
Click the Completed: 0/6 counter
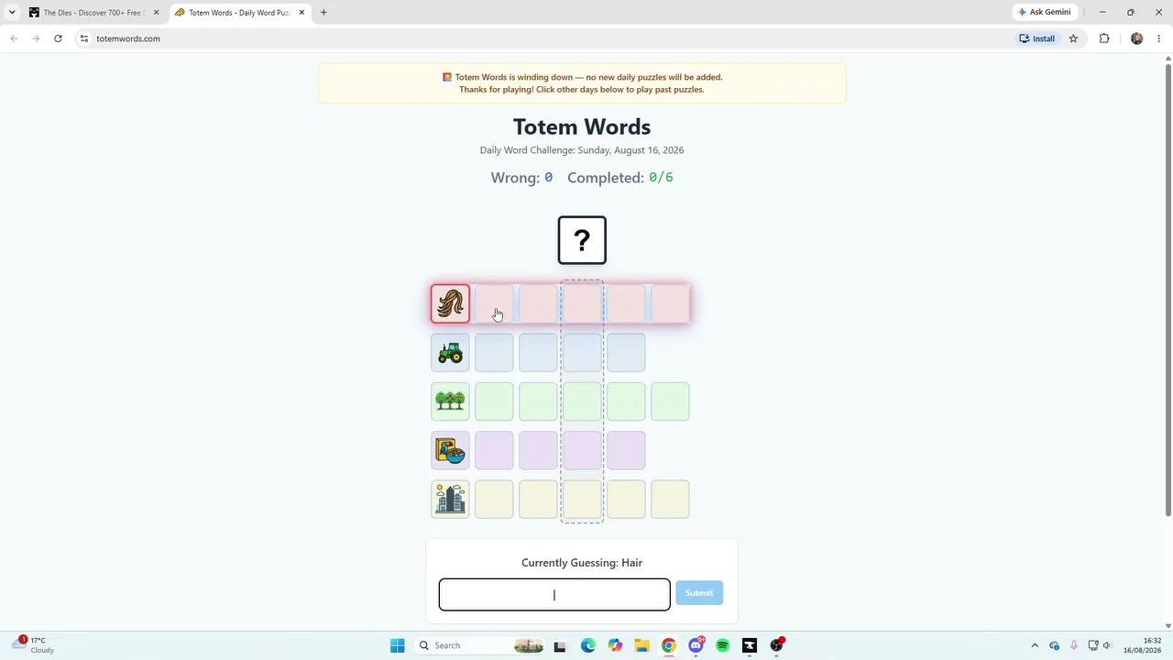(x=620, y=178)
